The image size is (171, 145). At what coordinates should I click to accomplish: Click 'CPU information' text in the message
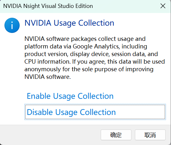click(x=47, y=62)
